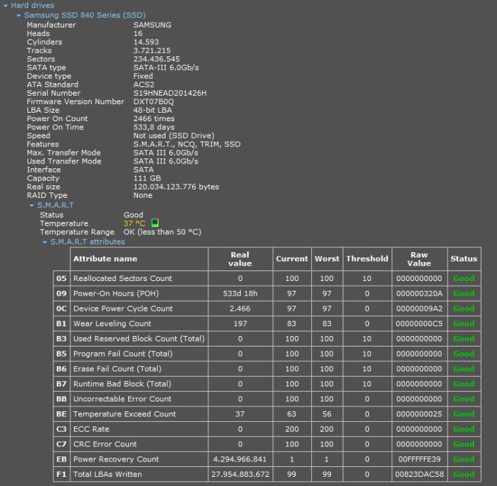Select the Reallocated Sectors Count row
The height and width of the screenshot is (486, 497).
tap(122, 279)
